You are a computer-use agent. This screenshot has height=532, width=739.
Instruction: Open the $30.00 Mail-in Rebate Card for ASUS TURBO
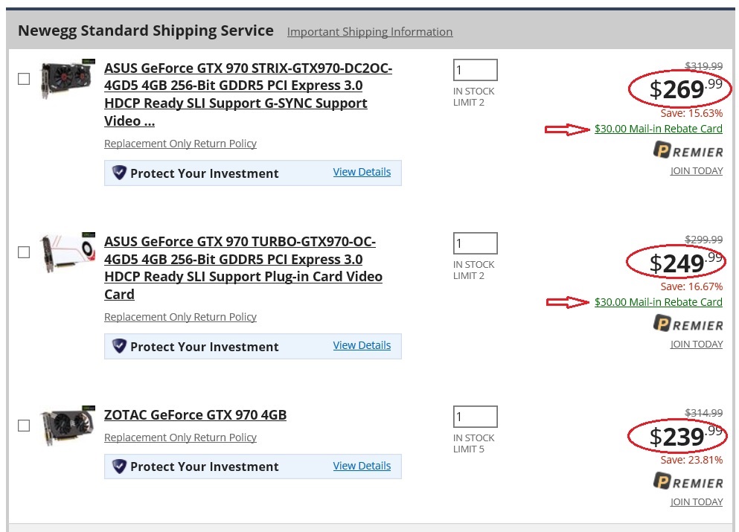coord(659,302)
